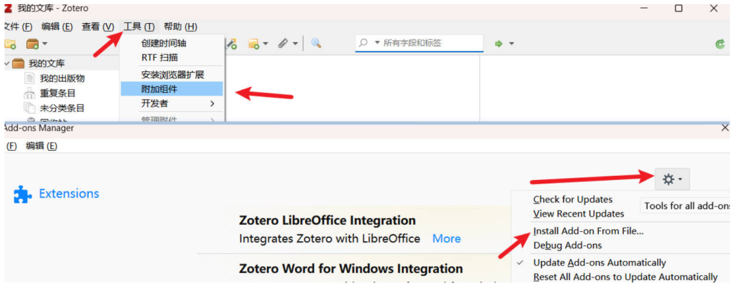Click the magnifier advanced search icon
The image size is (734, 286).
(x=317, y=43)
